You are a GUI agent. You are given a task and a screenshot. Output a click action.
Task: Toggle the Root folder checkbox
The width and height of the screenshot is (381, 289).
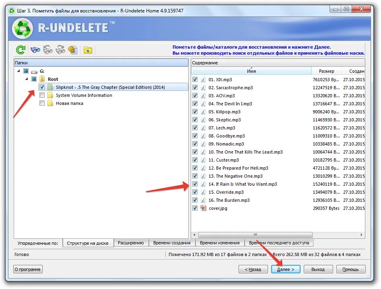(34, 79)
